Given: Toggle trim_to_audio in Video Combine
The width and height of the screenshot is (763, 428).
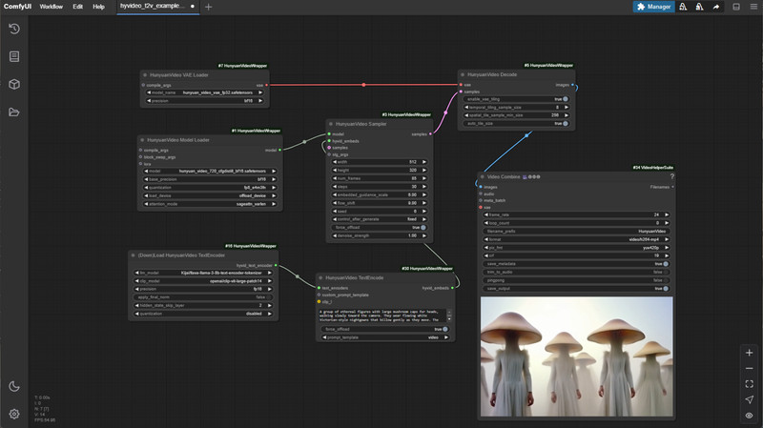Looking at the screenshot, I should click(x=576, y=272).
